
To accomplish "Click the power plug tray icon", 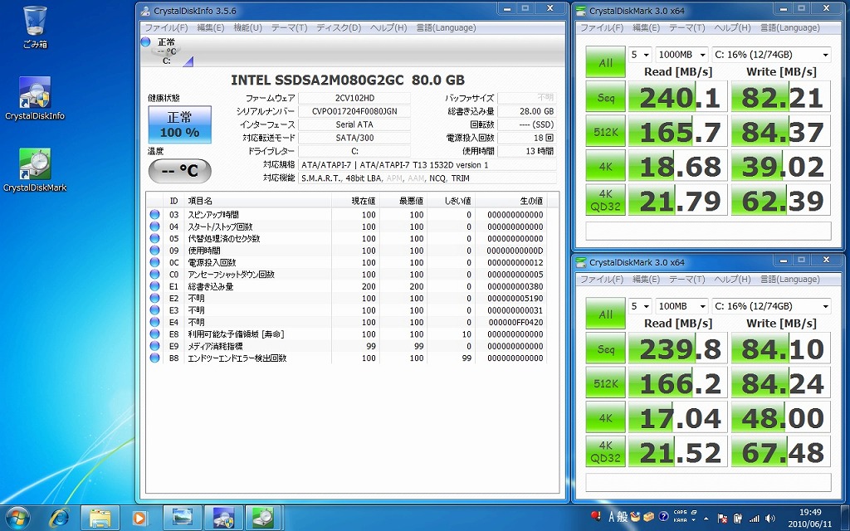I will (738, 519).
